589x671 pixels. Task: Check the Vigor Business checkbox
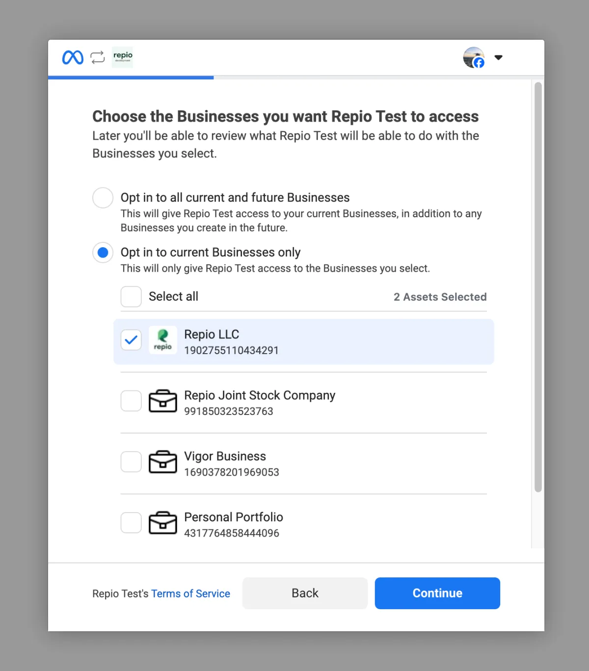pos(131,462)
